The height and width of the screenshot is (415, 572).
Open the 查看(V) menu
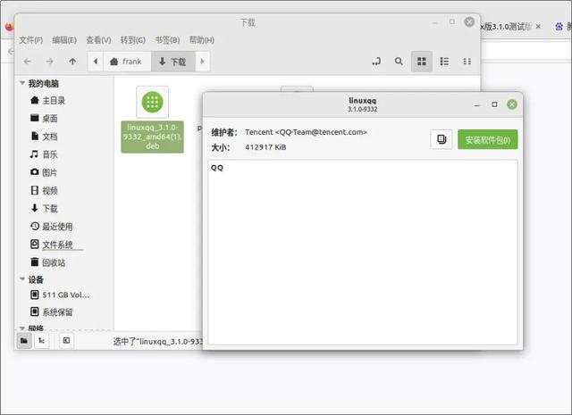coord(98,40)
